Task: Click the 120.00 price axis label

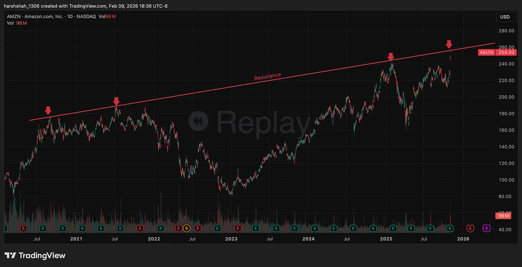Action: click(507, 163)
